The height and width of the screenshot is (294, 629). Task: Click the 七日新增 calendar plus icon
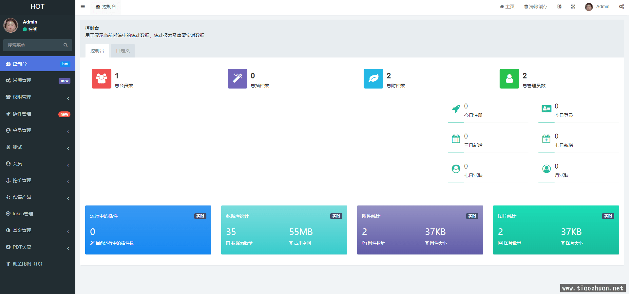point(546,139)
